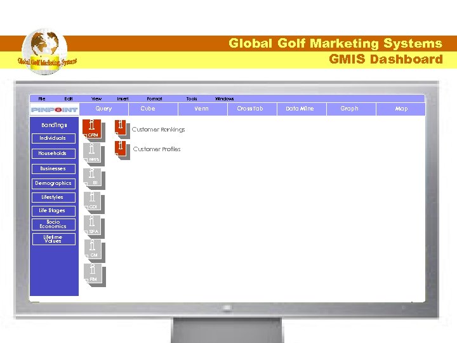Click the Demographics banding button

point(53,184)
